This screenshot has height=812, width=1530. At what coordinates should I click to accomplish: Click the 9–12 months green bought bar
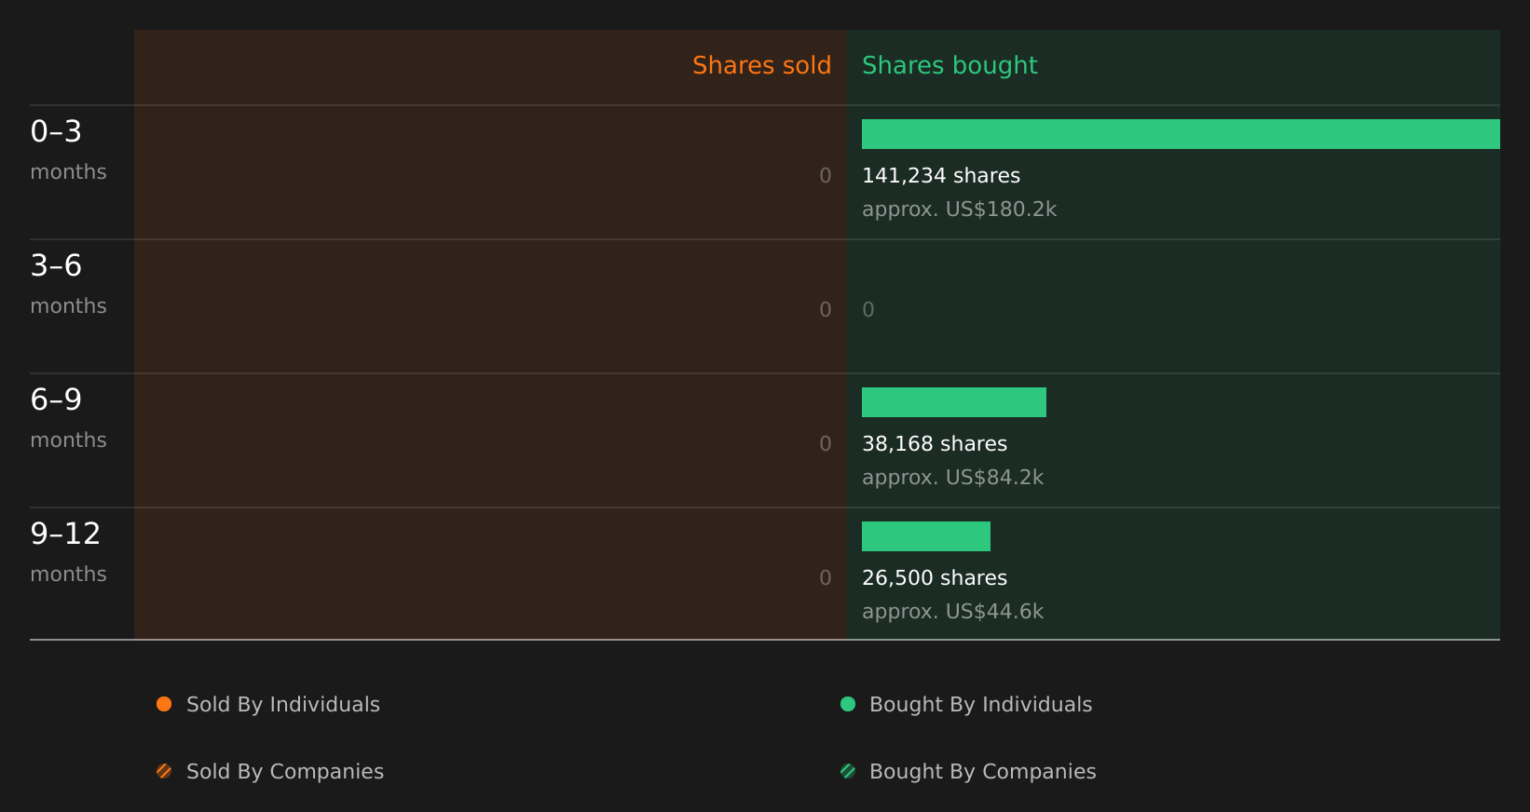click(926, 536)
